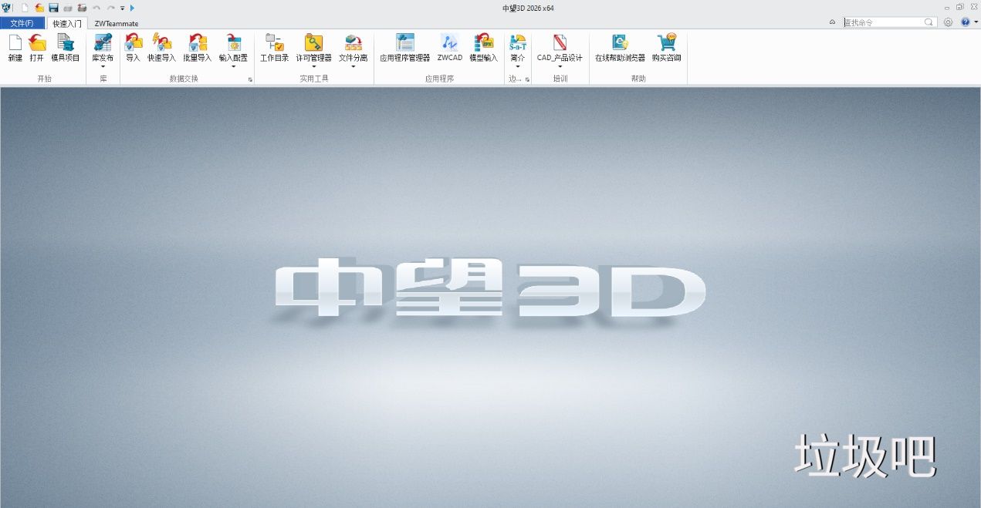The image size is (981, 508).
Task: Open the 数据交换 group dialog launcher
Action: [250, 79]
